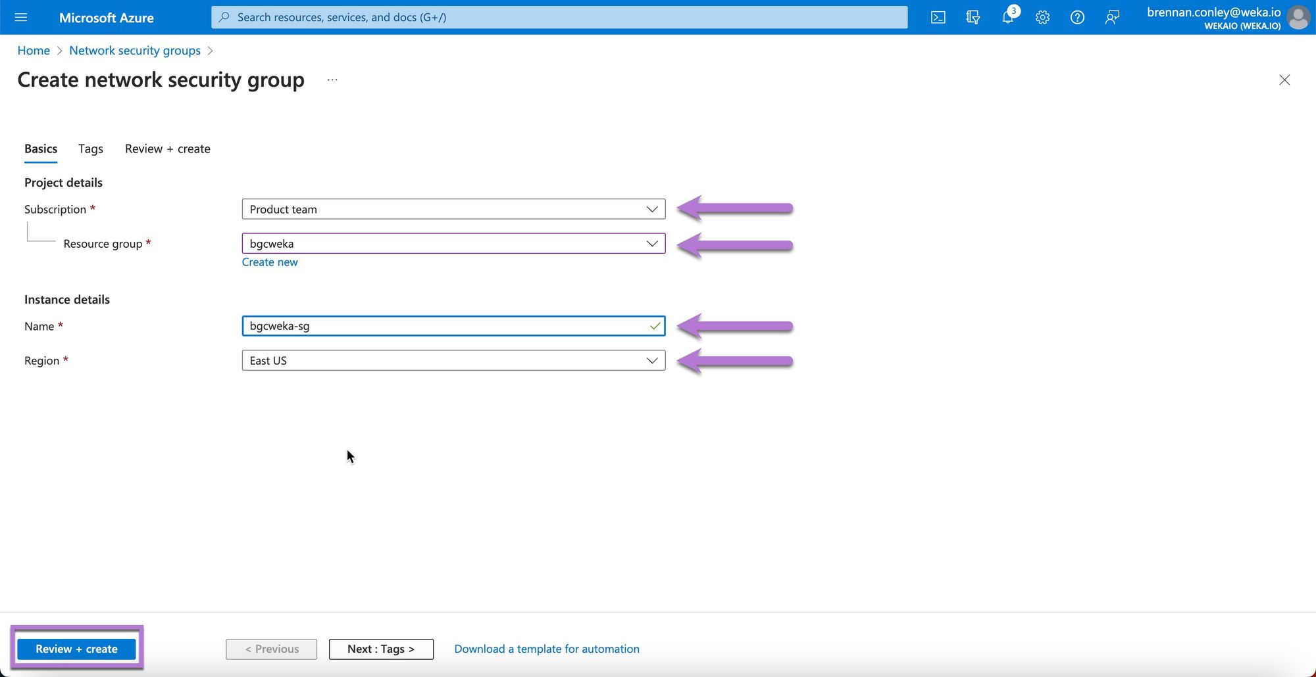Click the blue Review + create button
Screen dimensions: 1316x677
(76, 649)
